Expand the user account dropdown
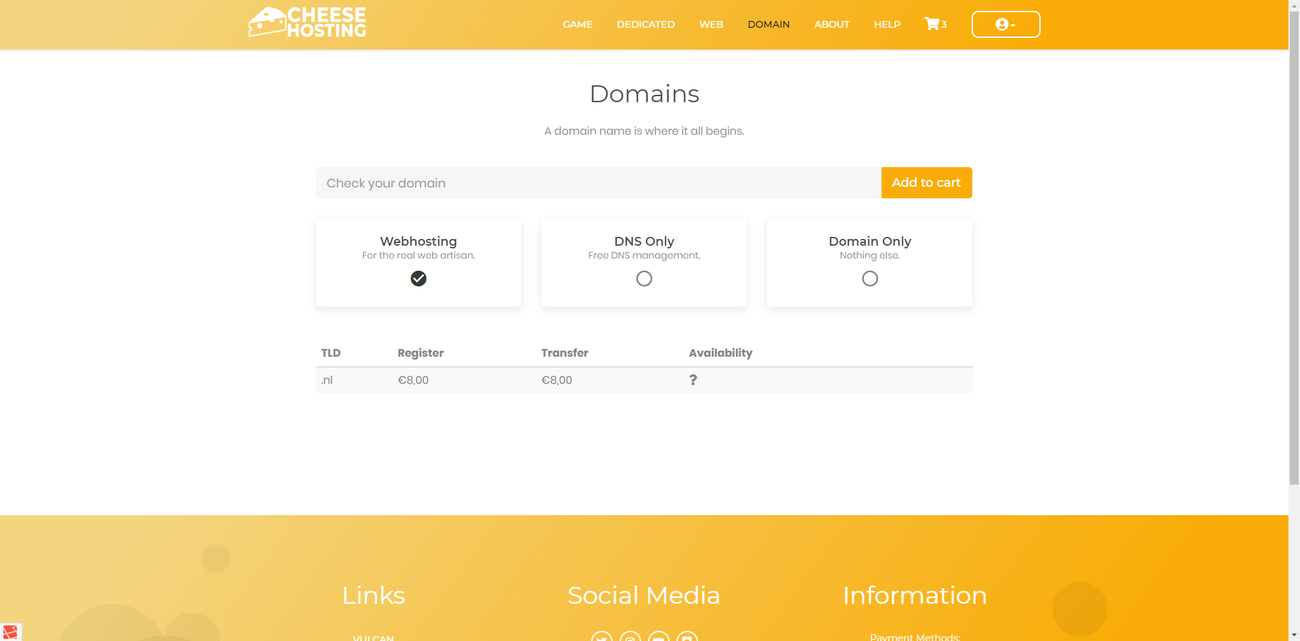 (1005, 24)
